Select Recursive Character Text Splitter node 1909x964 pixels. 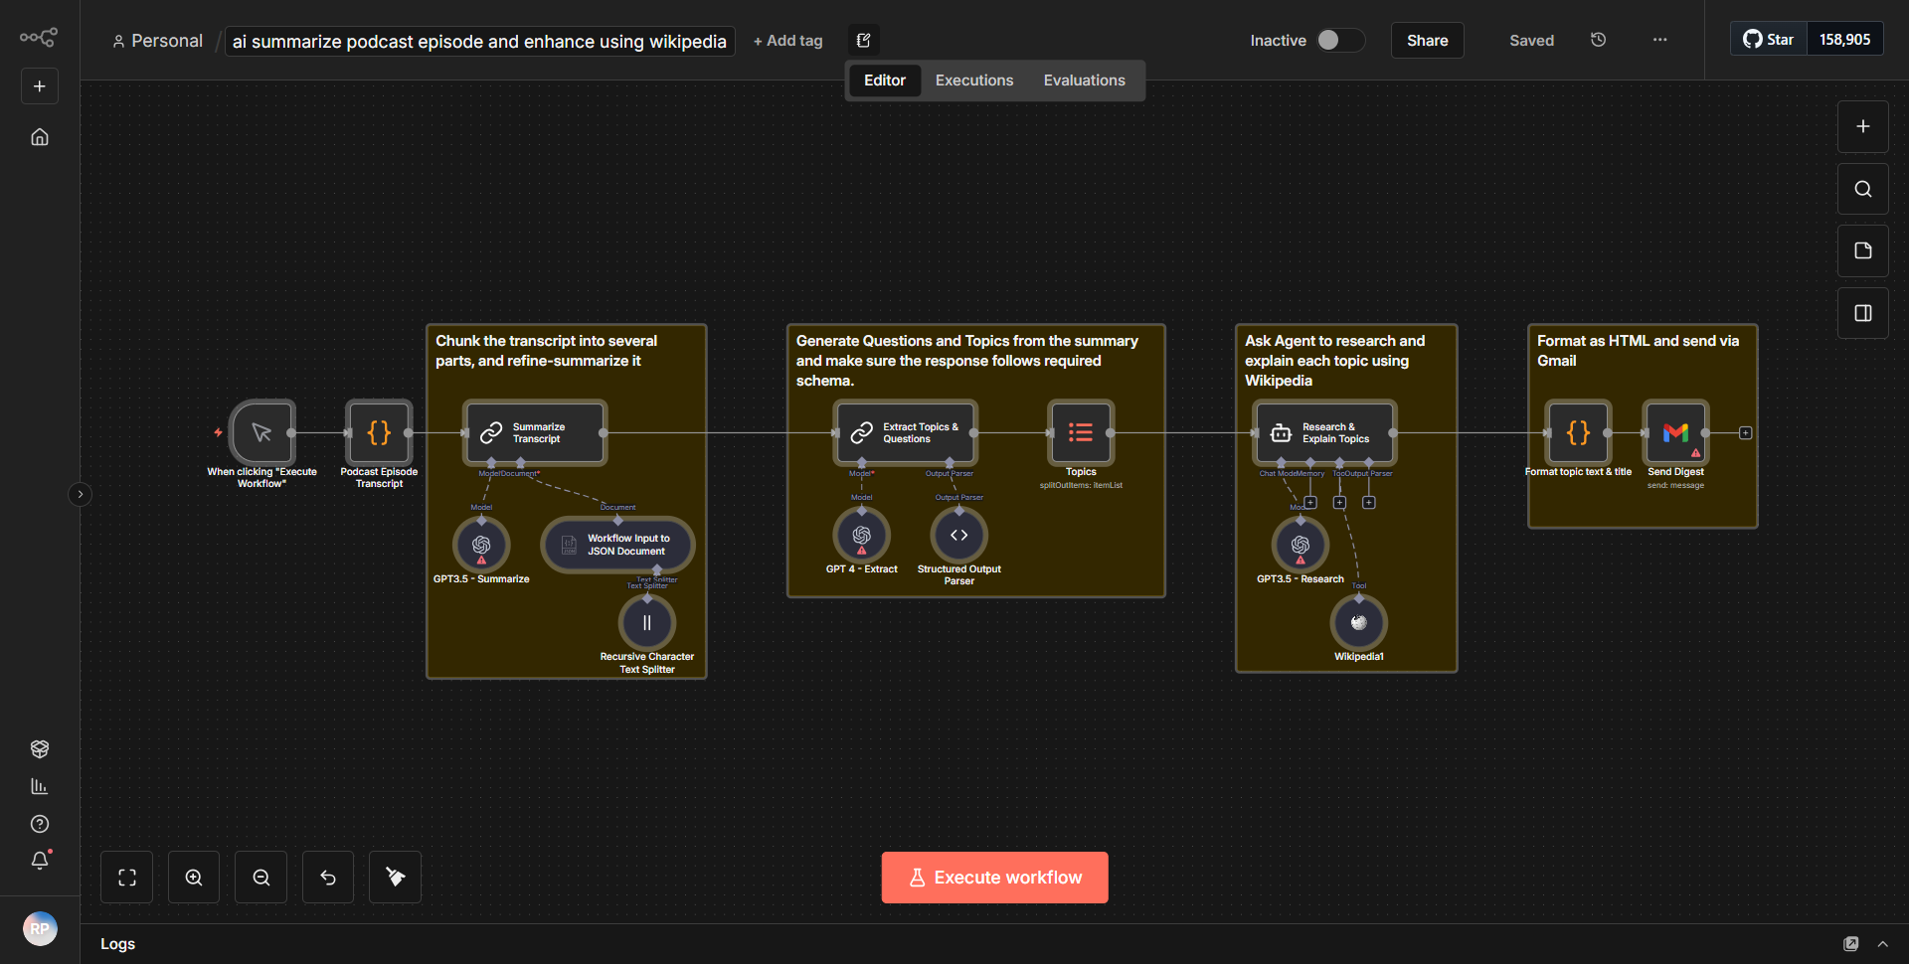point(647,623)
